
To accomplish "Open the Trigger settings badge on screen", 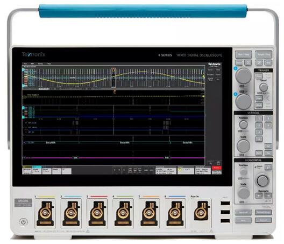I will pos(186,171).
